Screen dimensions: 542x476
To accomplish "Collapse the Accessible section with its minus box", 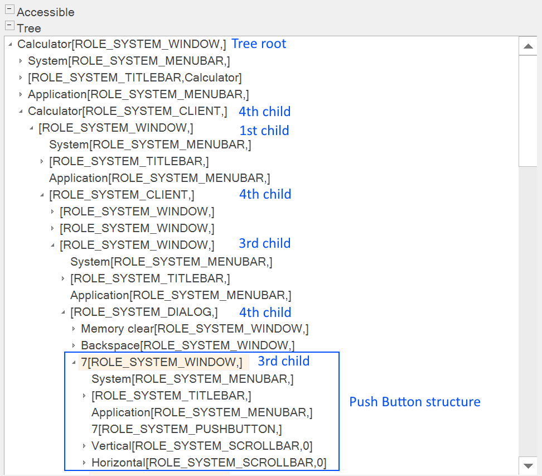I will (x=9, y=11).
